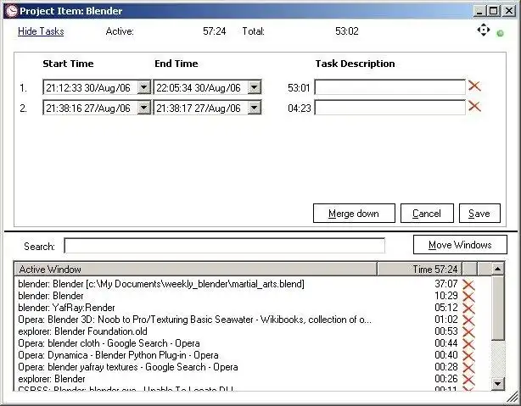Open task 2 Start Time dropdown
The image size is (521, 406).
click(x=144, y=108)
